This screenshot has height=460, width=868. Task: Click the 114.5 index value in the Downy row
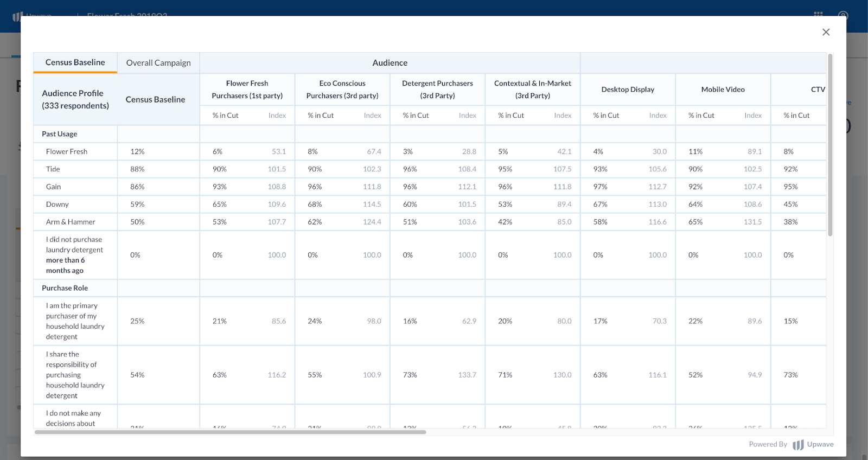coord(372,205)
